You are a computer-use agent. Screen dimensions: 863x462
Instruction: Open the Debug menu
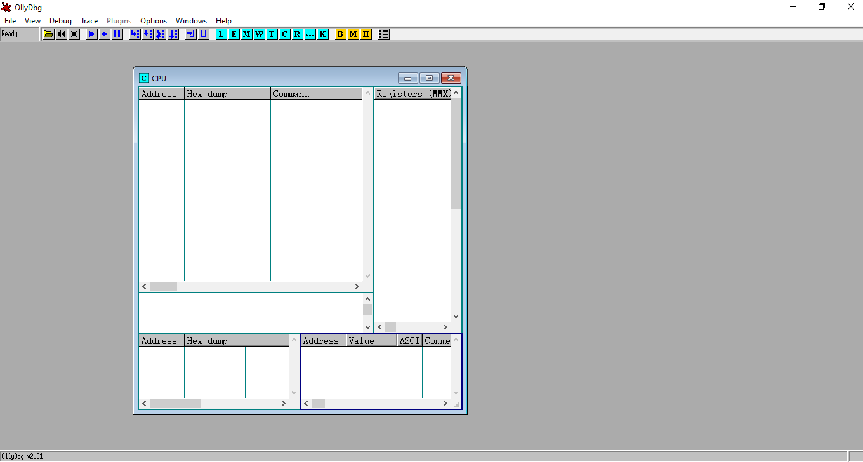point(60,21)
